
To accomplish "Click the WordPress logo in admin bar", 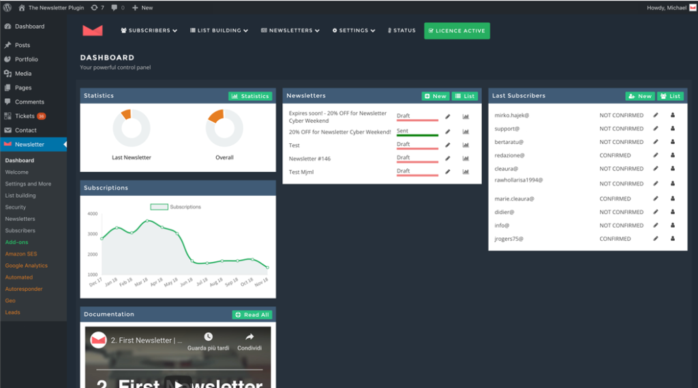I will click(7, 8).
